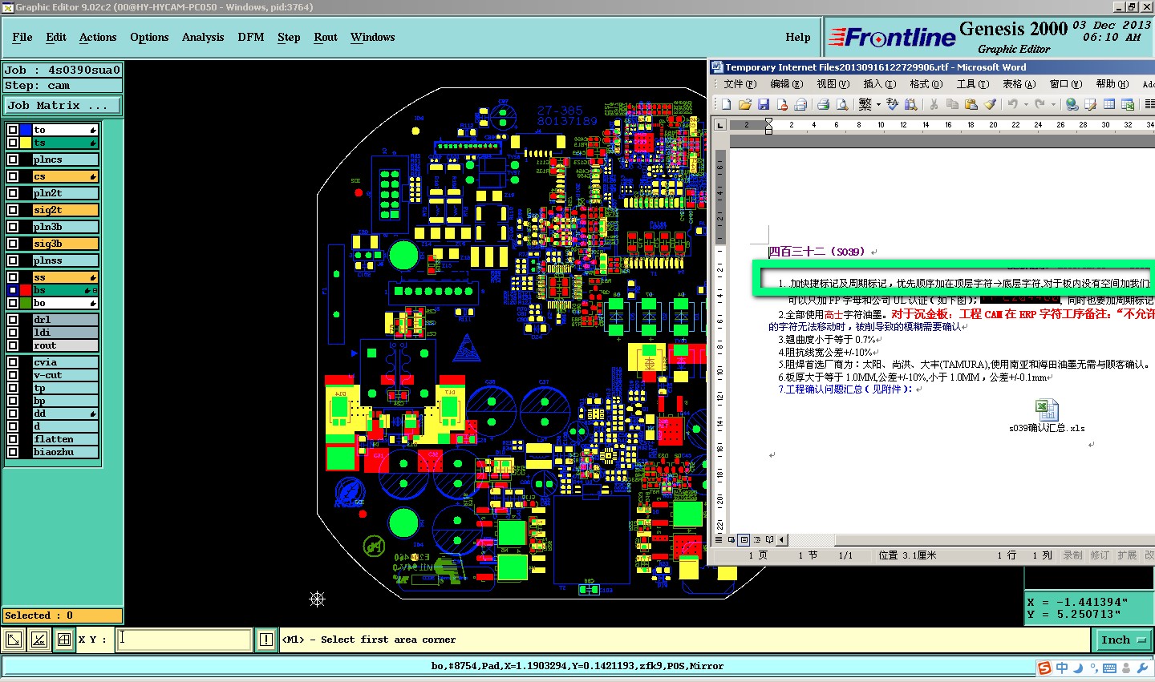Open Word's 文件(F) menu

click(x=740, y=84)
